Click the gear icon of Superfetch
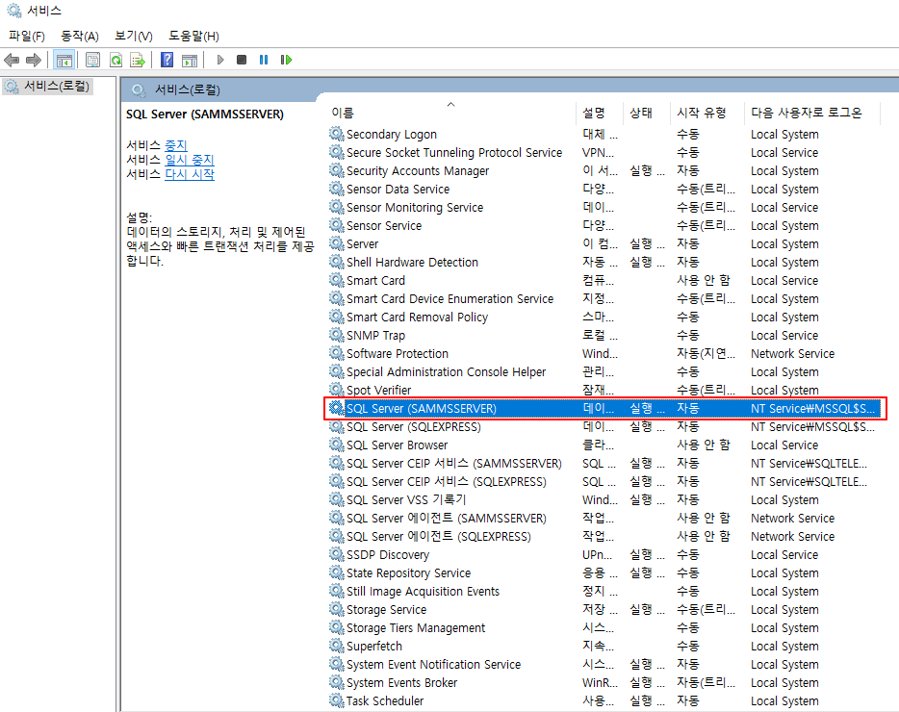The image size is (899, 712). [x=337, y=646]
